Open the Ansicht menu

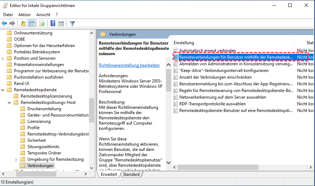pyautogui.click(x=43, y=15)
